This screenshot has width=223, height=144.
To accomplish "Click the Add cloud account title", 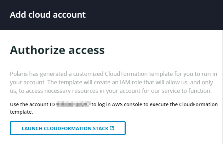I will point(48,14).
